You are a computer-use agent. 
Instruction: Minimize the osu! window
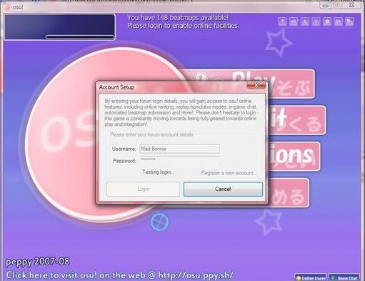point(325,5)
